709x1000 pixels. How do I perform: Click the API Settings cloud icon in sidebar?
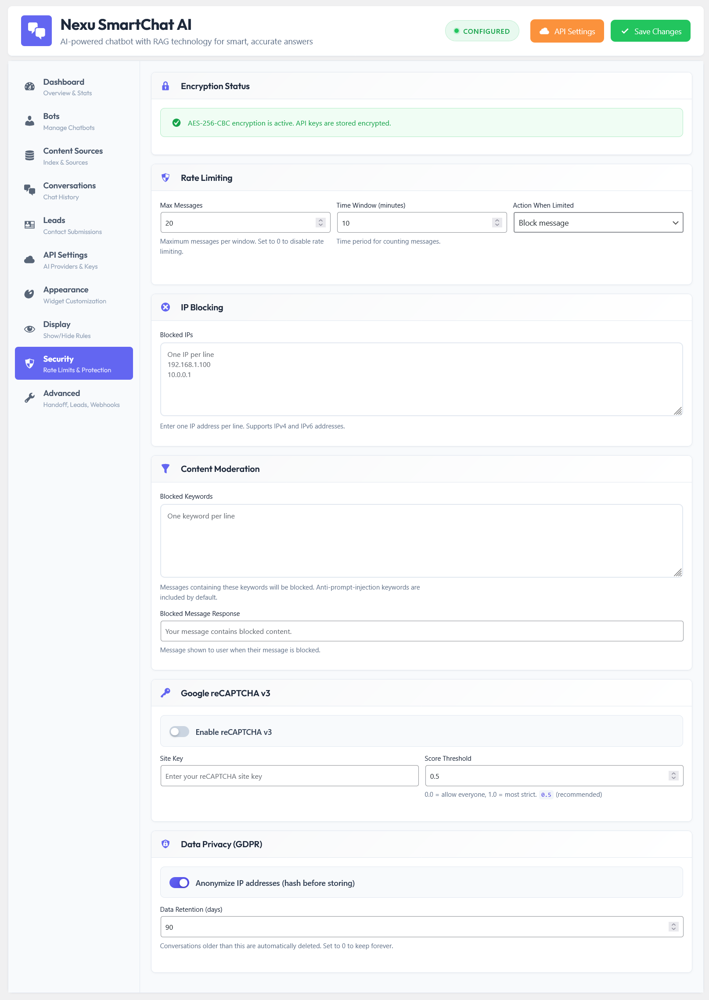29,260
